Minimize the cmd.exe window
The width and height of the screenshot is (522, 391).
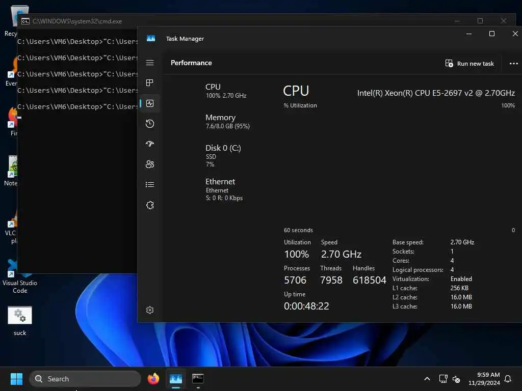(x=457, y=21)
